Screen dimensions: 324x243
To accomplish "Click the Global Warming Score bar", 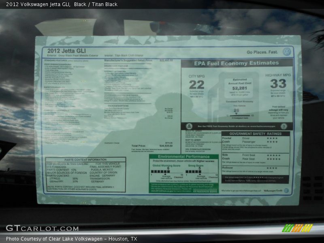I will click(x=160, y=171).
